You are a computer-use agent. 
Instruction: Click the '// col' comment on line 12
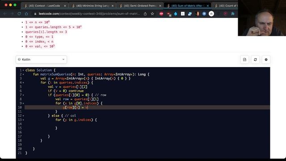(x=70, y=115)
